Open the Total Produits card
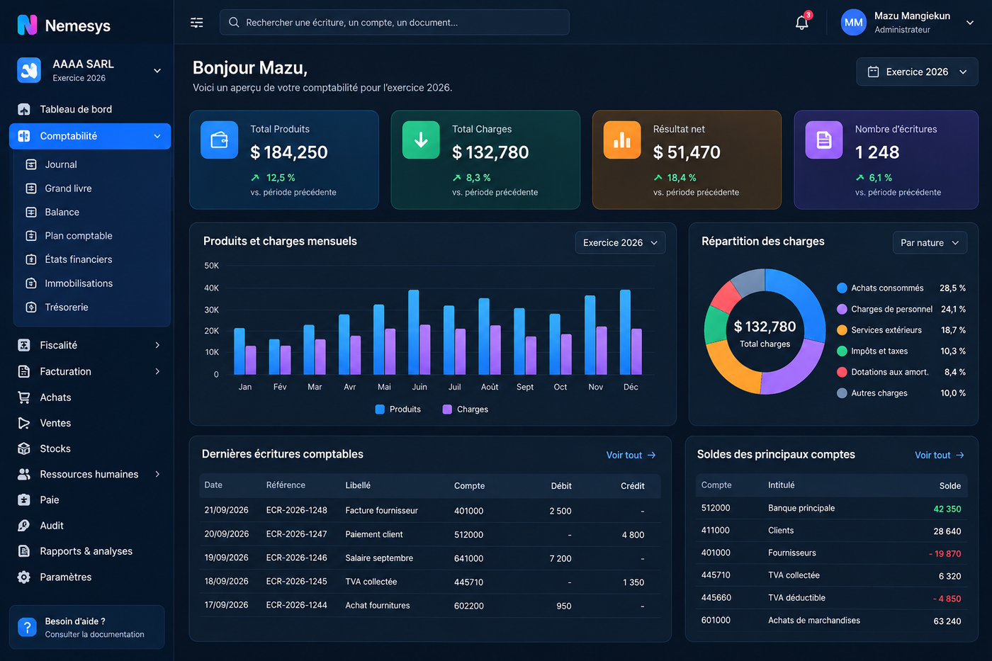The width and height of the screenshot is (992, 661). 284,159
